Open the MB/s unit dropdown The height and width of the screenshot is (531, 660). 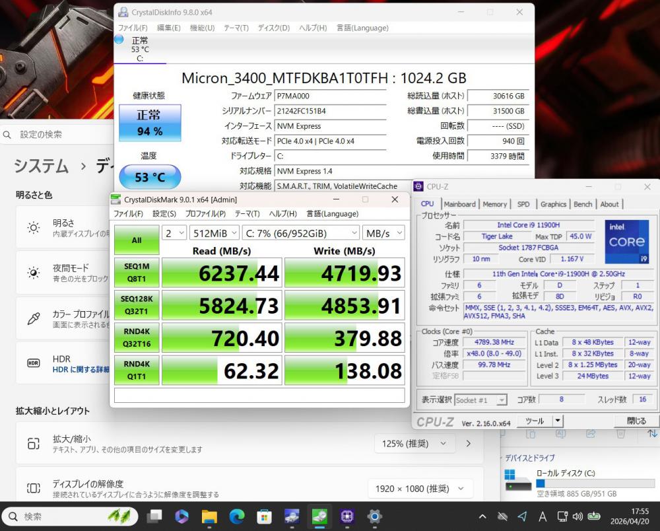pos(383,233)
